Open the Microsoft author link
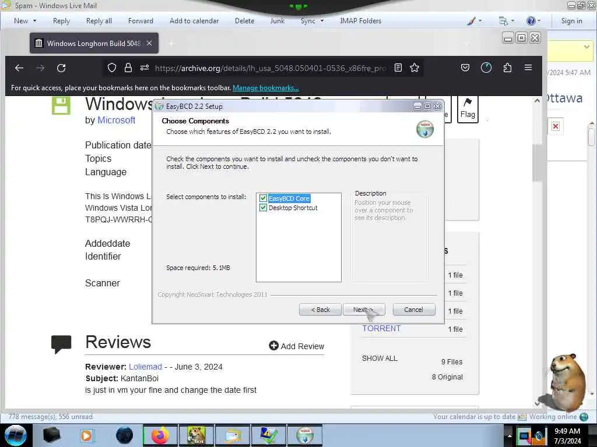Viewport: 597px width, 447px height. (116, 120)
